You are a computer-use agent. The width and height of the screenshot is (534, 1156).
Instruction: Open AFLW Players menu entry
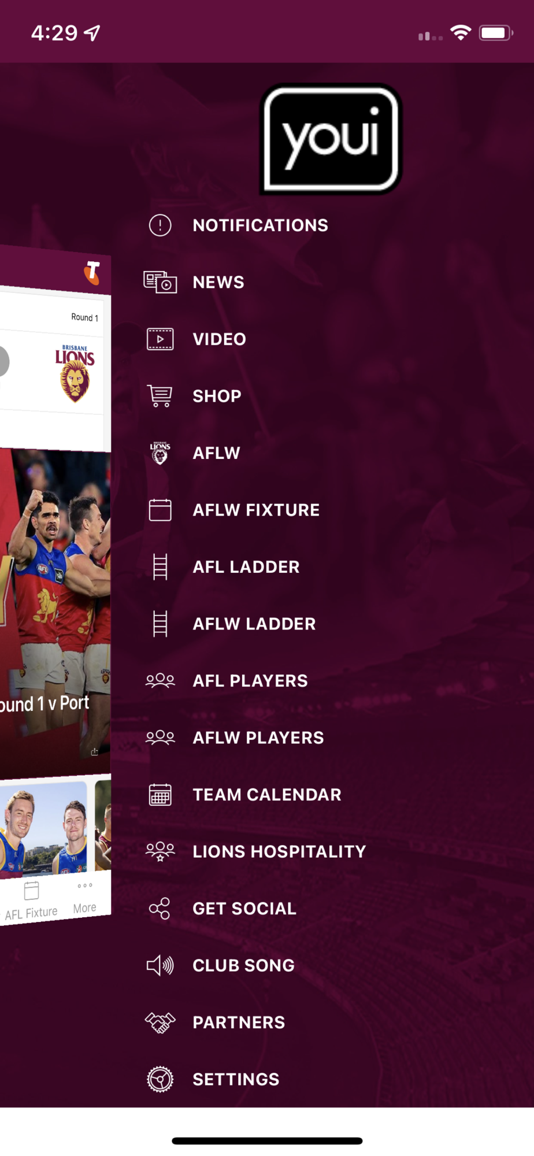coord(258,738)
